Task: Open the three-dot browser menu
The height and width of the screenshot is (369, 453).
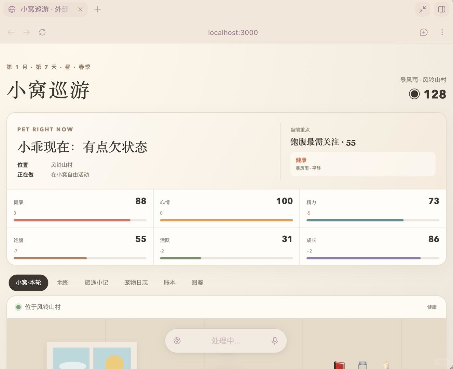Action: pyautogui.click(x=442, y=32)
